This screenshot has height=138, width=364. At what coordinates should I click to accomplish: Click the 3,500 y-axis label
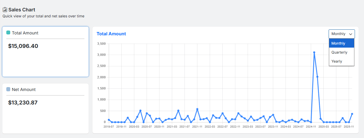[102, 44]
